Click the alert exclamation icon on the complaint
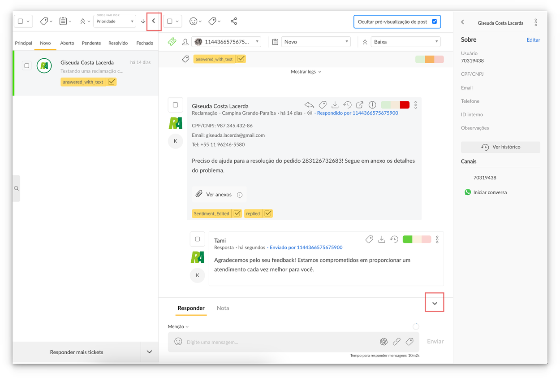 click(372, 105)
